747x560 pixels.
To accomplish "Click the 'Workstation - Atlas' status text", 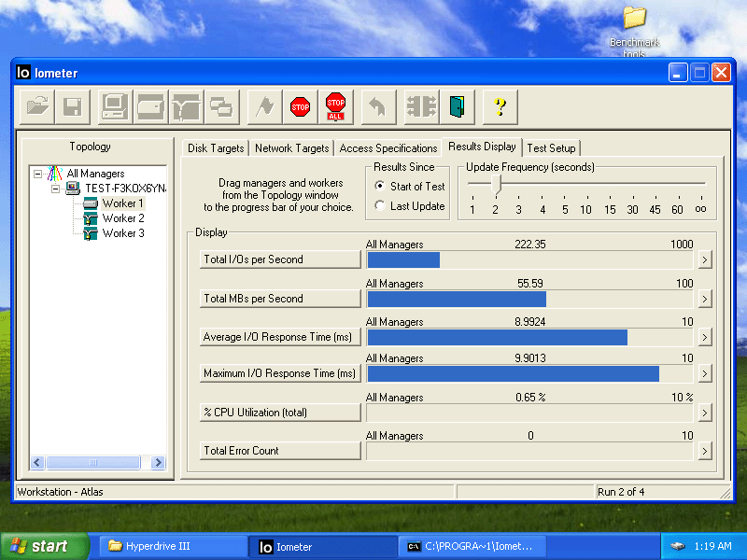I will [60, 492].
